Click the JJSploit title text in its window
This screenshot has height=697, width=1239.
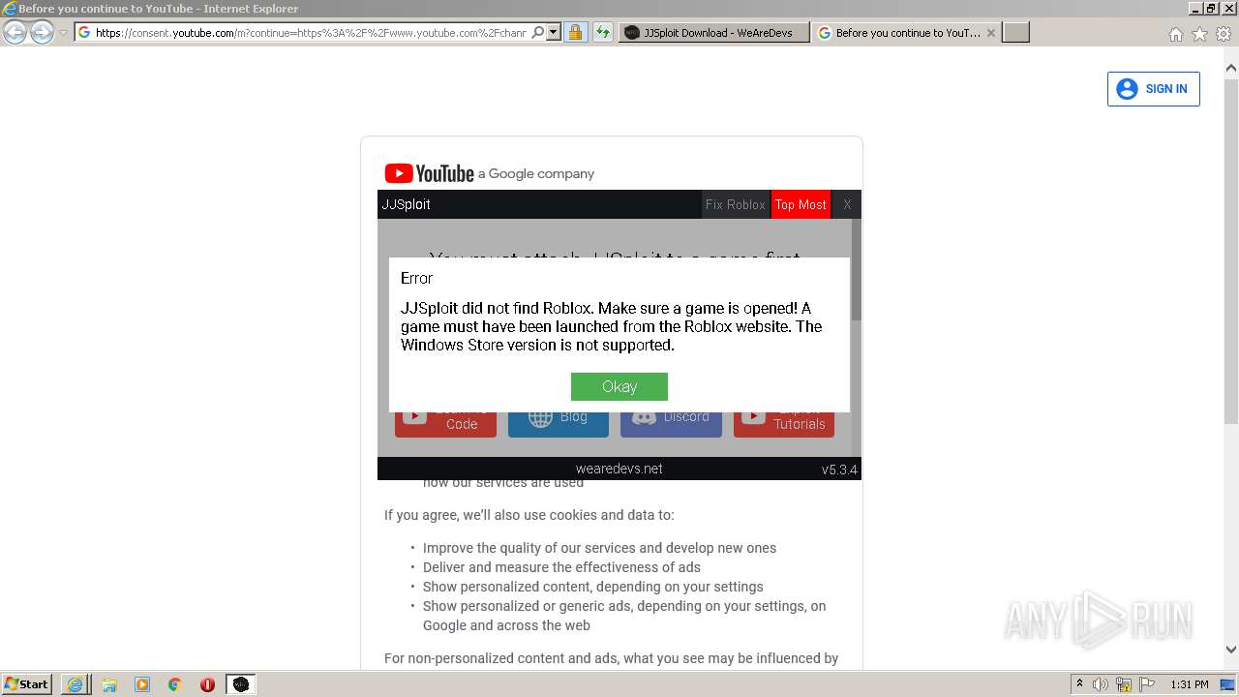point(407,204)
